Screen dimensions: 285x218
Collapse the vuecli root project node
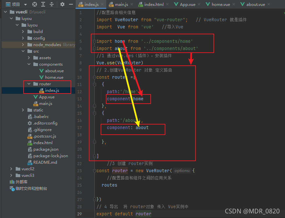tap(6, 12)
